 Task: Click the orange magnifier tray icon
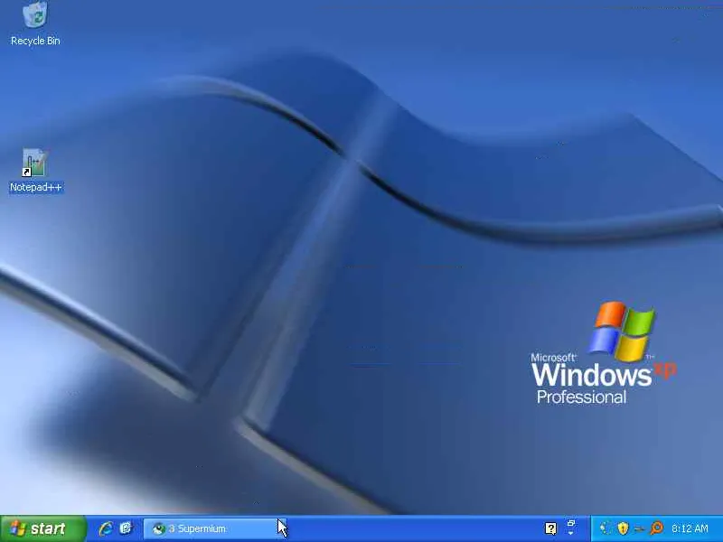click(656, 528)
